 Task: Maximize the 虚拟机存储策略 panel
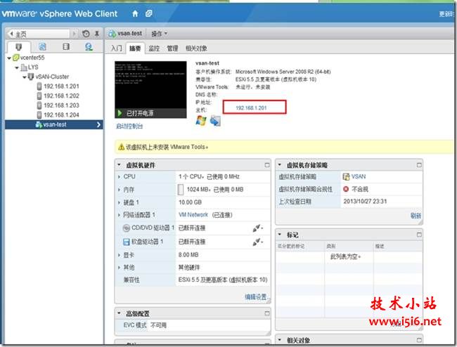(x=419, y=165)
